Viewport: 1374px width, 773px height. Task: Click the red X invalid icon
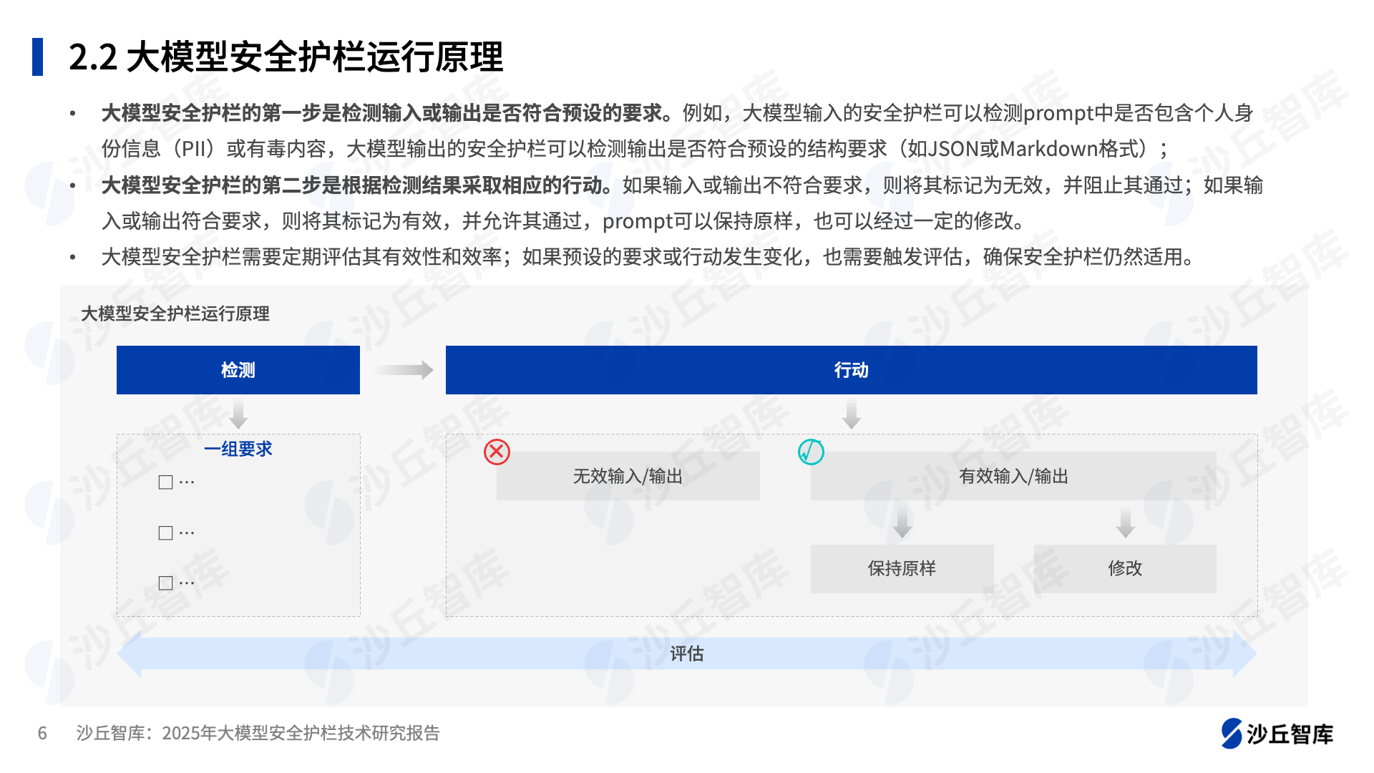click(497, 452)
